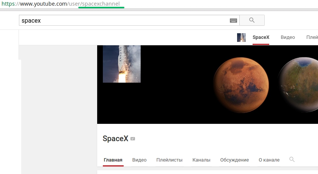Click the small SpaceX avatar in sticky header
This screenshot has width=318, height=174.
[241, 37]
